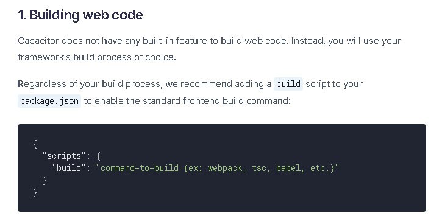Click the opening brace on first code line
Screen dimensions: 442x221
pyautogui.click(x=35, y=144)
